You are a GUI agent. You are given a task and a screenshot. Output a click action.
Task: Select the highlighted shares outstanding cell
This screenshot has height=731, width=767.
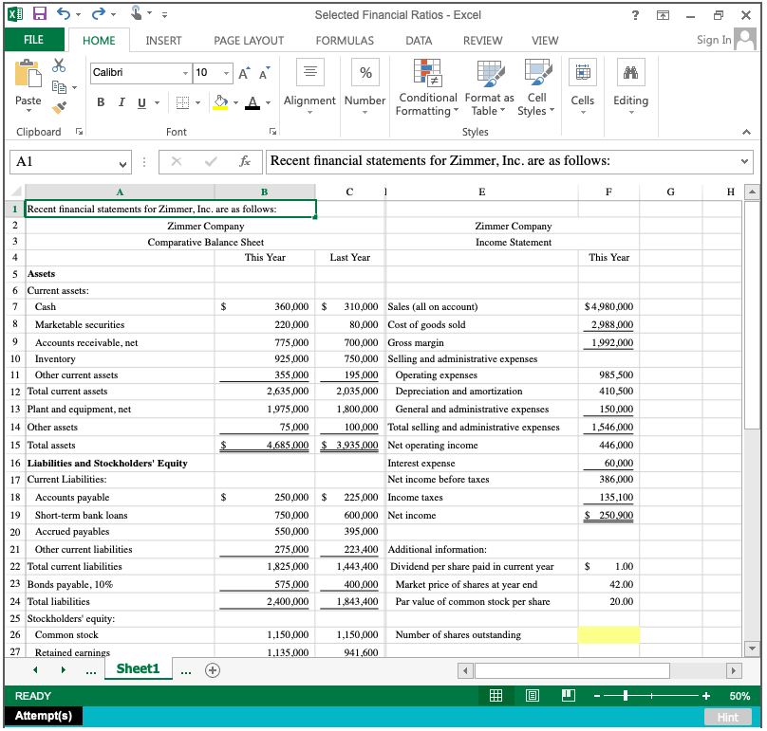pos(608,635)
